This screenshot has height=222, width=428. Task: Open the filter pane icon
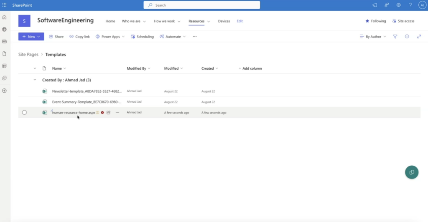point(395,37)
